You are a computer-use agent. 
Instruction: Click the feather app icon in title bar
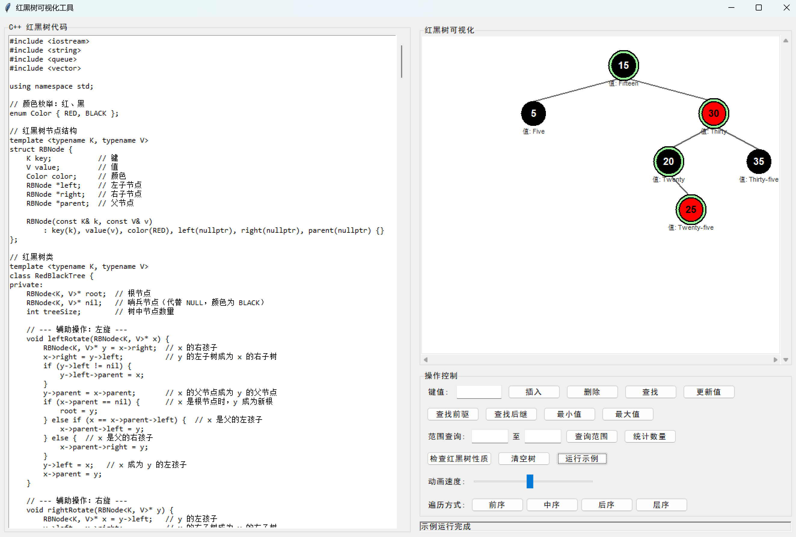pyautogui.click(x=8, y=8)
